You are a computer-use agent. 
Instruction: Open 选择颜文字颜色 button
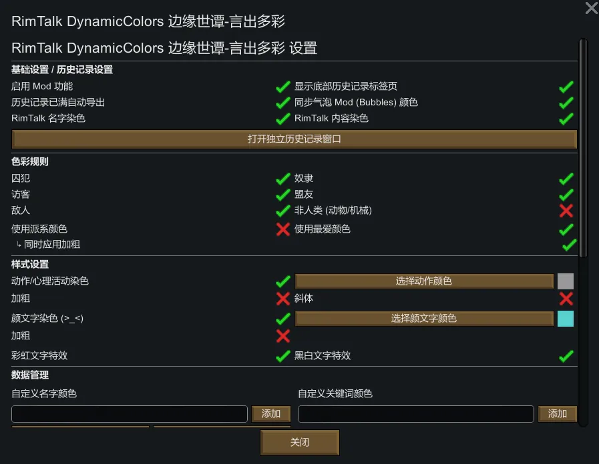click(423, 319)
